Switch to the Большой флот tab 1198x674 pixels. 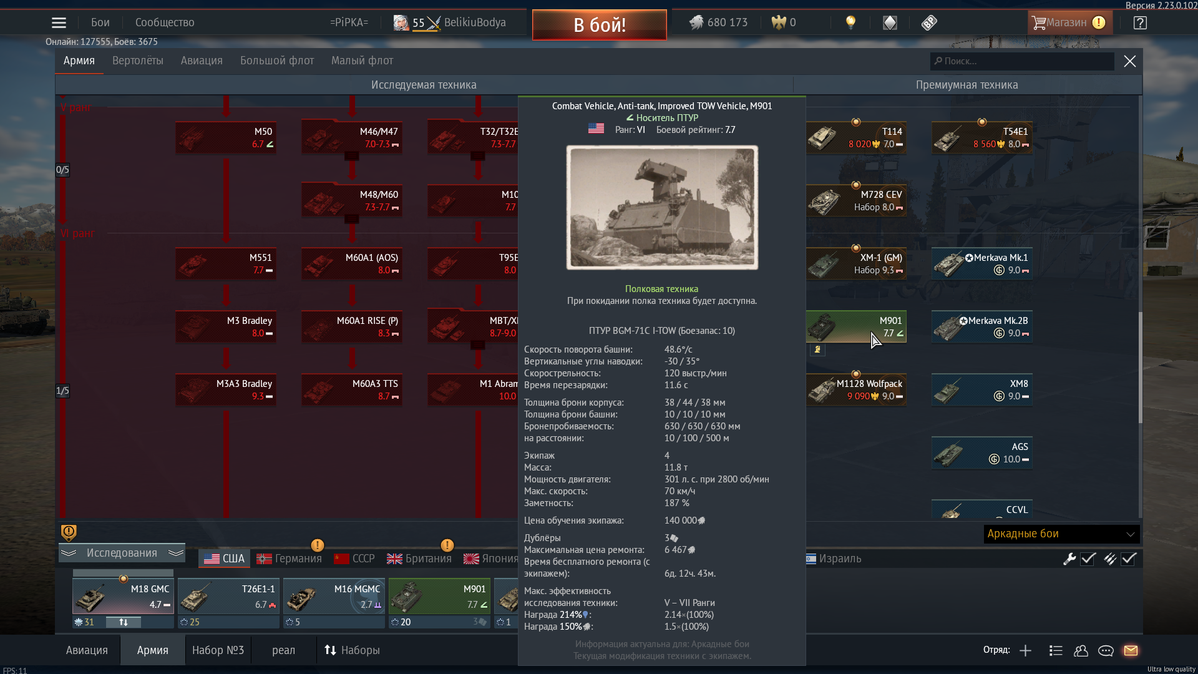[277, 61]
